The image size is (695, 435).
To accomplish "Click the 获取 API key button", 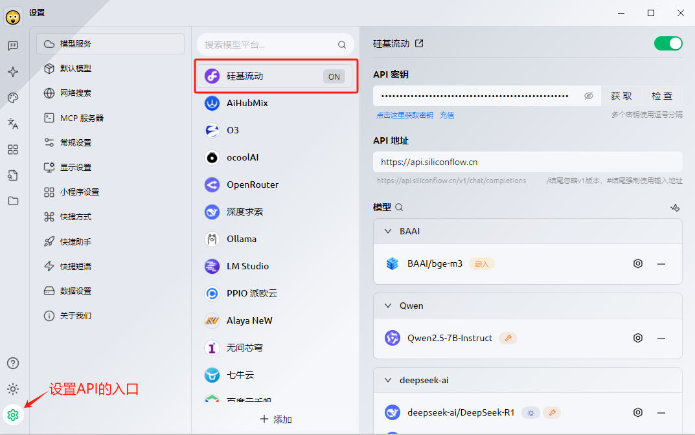I will [x=621, y=96].
